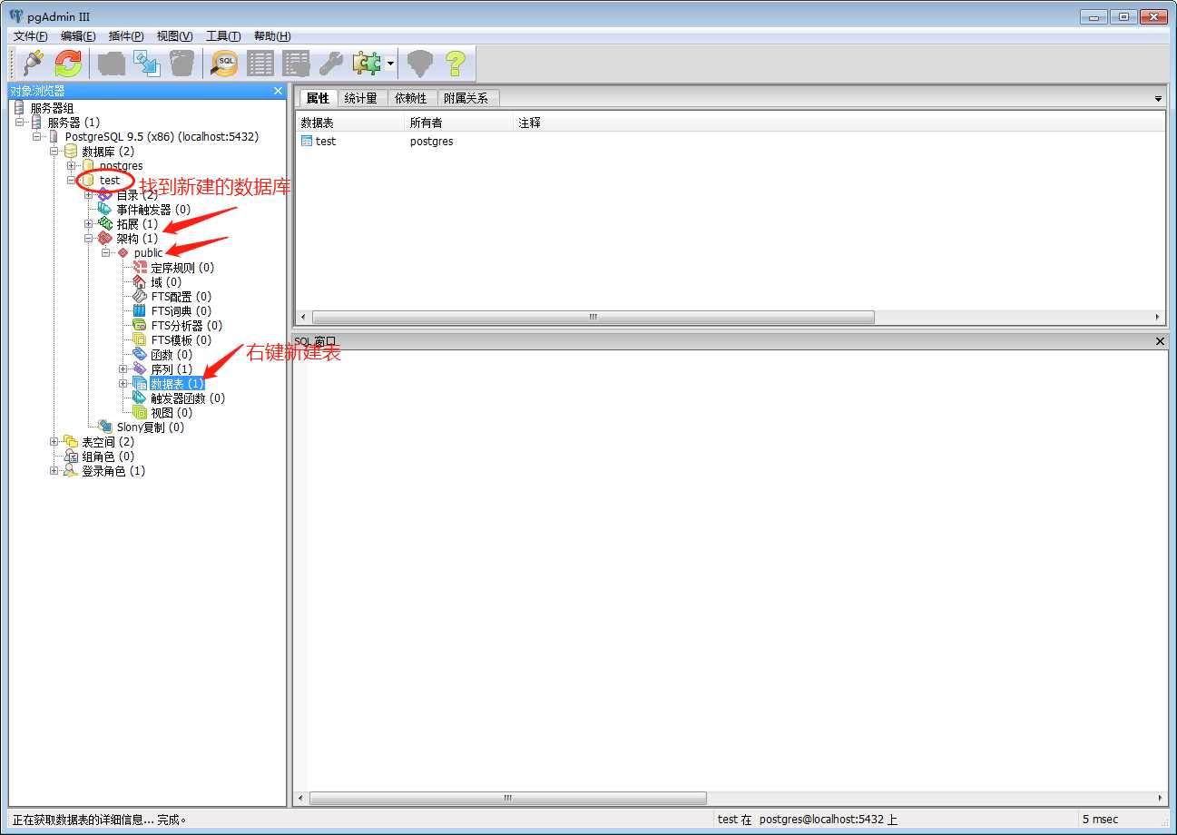
Task: Select FTS模板 (0) tree item
Action: [x=181, y=340]
